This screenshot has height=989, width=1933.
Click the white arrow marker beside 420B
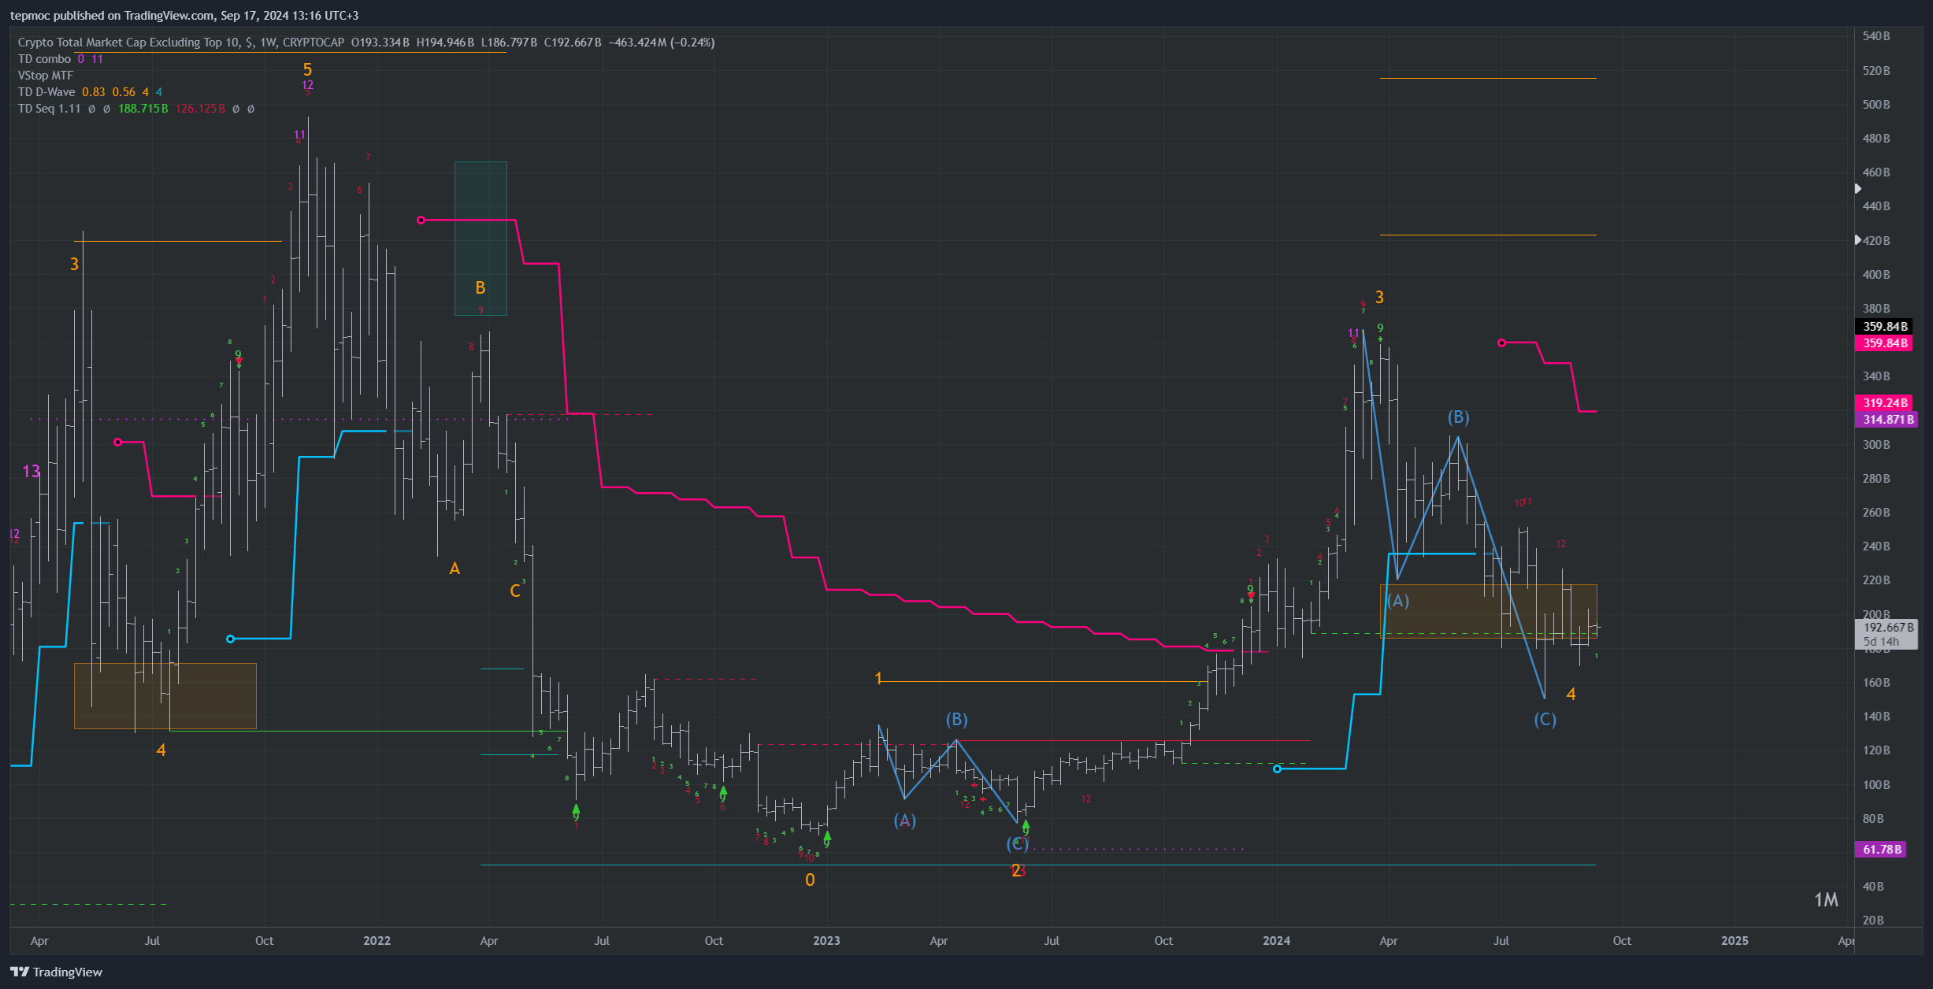point(1857,239)
